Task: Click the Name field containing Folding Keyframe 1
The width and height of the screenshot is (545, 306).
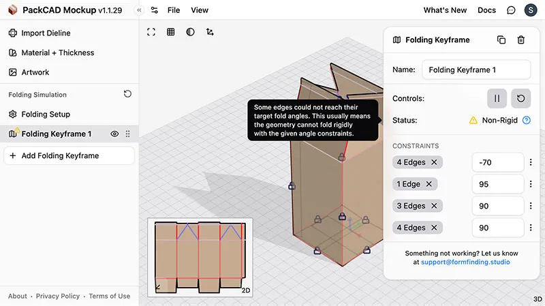Action: [476, 70]
